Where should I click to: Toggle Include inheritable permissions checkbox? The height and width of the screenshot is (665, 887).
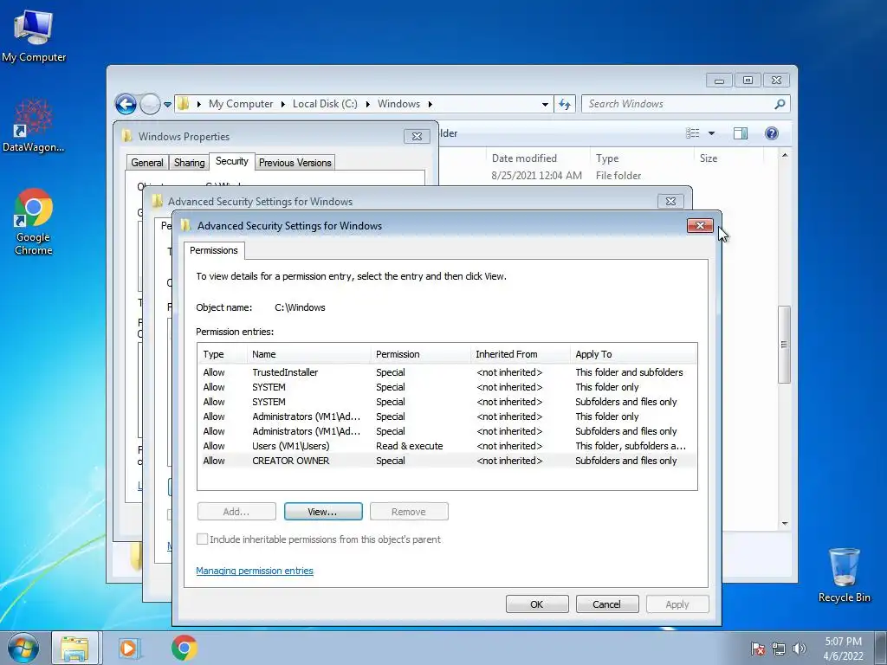(x=202, y=539)
